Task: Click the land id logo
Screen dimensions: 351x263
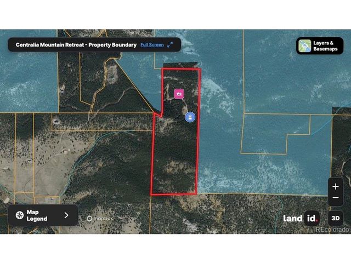Action: pos(301,218)
